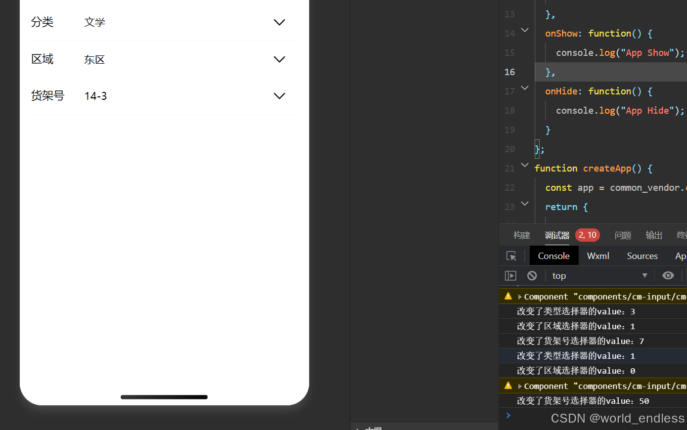The height and width of the screenshot is (430, 687).
Task: Open the Console devtools tab
Action: click(x=554, y=256)
